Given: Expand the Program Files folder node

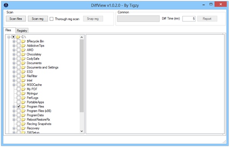Looking at the screenshot, I should [x=14, y=106].
